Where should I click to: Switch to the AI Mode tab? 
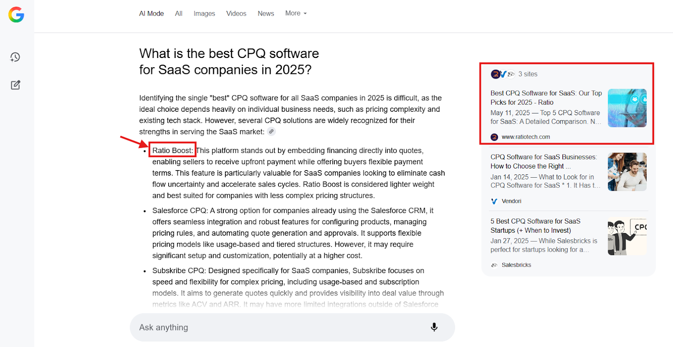(x=151, y=13)
